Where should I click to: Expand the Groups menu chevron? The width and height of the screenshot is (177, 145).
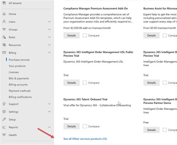49,29
